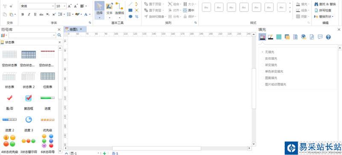
Task: Open the shadow tab with teal square
Action: [279, 37]
